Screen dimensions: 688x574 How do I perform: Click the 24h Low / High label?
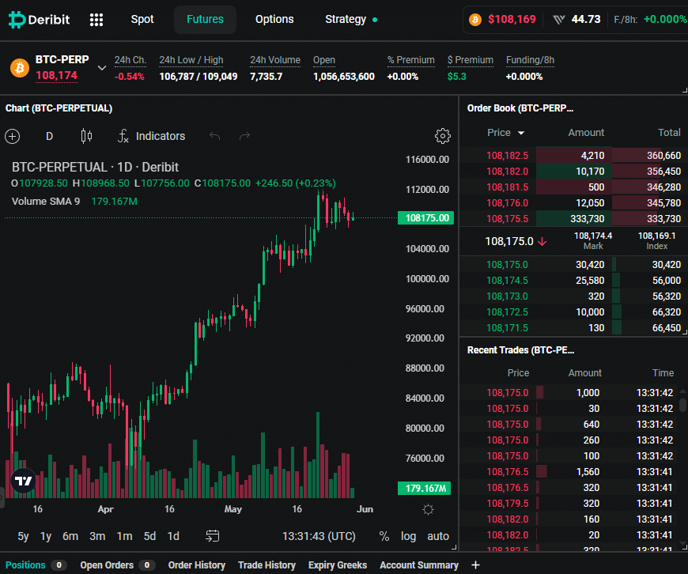click(191, 60)
